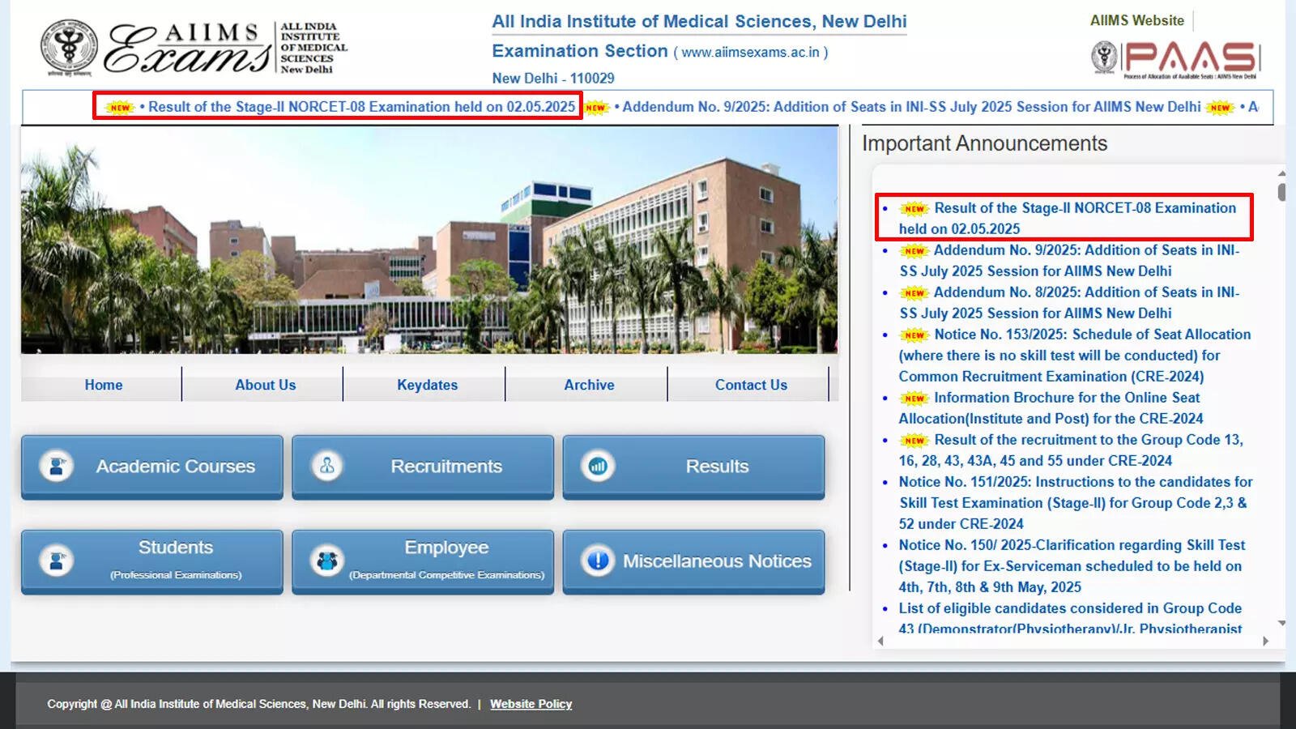
Task: Open the About Us menu item
Action: (x=266, y=385)
